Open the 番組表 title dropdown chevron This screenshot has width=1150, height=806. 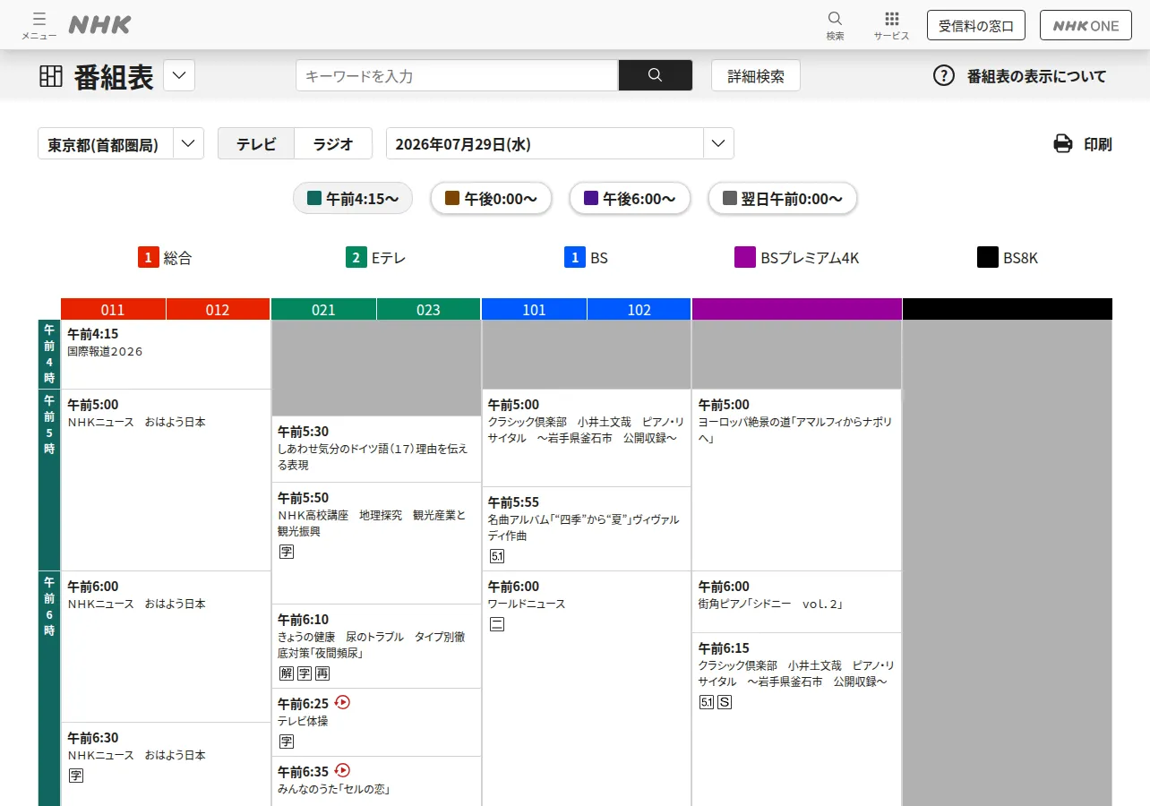(179, 75)
